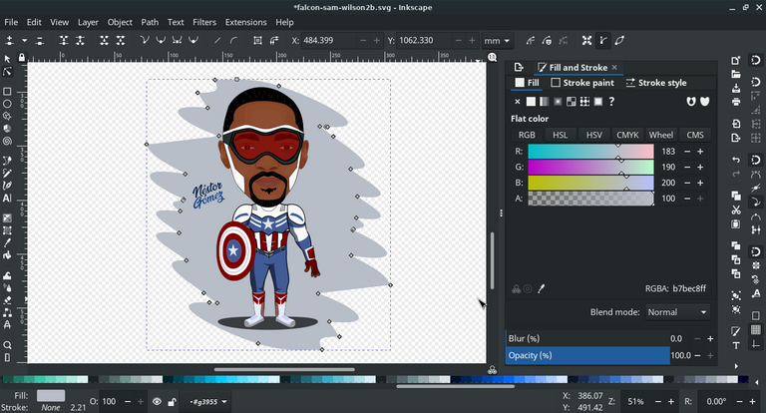Set fill to linear gradient
This screenshot has width=766, height=413.
(x=545, y=102)
